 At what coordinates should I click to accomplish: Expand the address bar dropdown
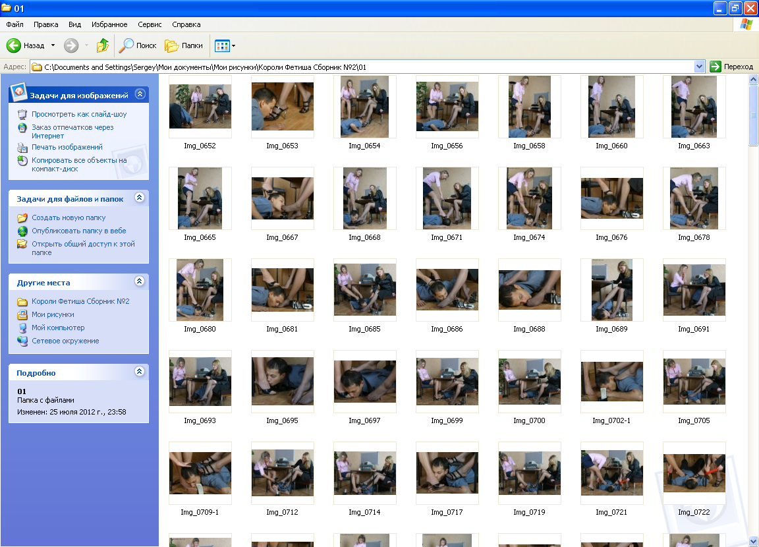tap(699, 67)
